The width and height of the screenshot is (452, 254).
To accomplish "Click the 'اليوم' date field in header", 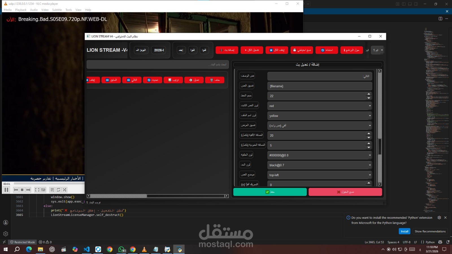I will 141,50.
